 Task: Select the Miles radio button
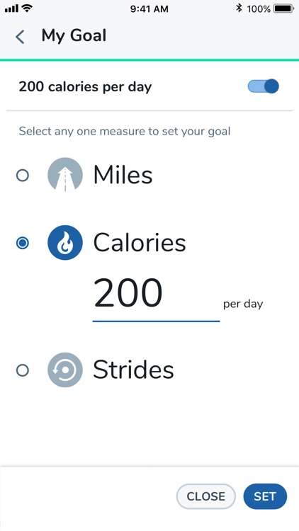click(x=23, y=176)
